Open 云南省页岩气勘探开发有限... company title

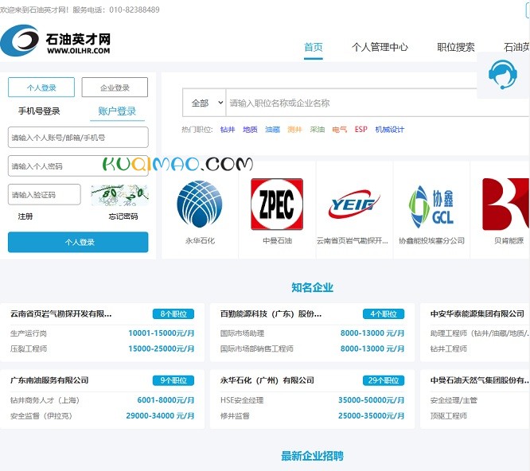(60, 314)
